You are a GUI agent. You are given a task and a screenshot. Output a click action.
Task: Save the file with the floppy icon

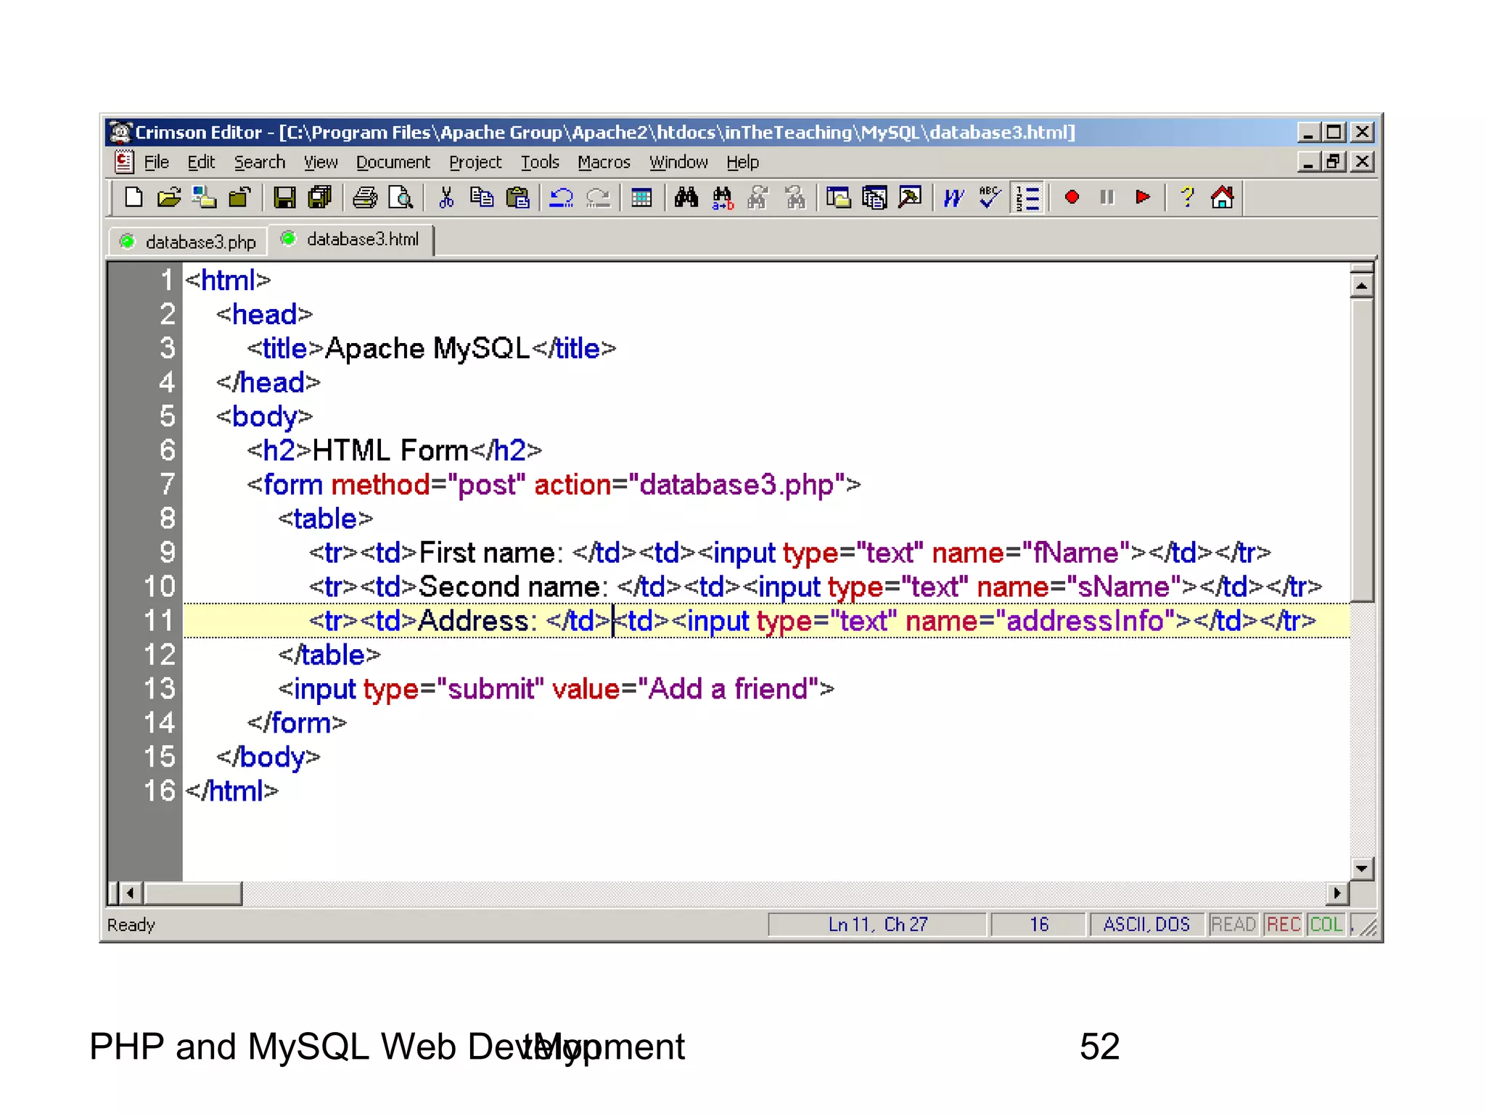[284, 197]
